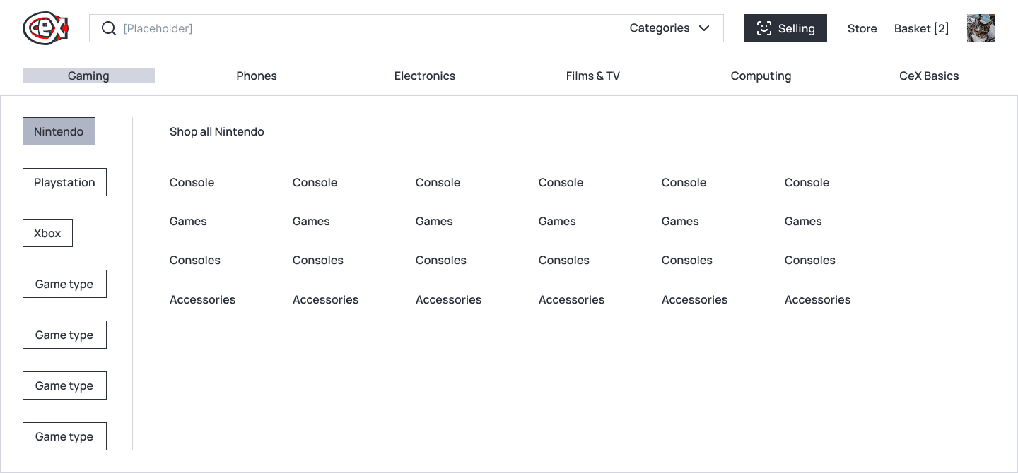Open the user profile avatar
This screenshot has width=1018, height=473.
981,28
